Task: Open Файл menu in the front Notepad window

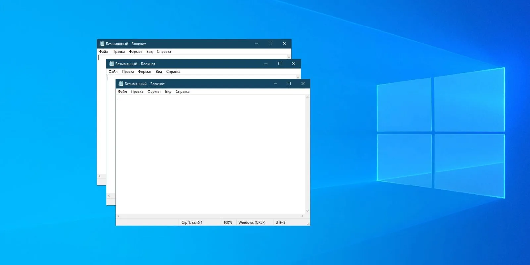Action: [x=122, y=92]
